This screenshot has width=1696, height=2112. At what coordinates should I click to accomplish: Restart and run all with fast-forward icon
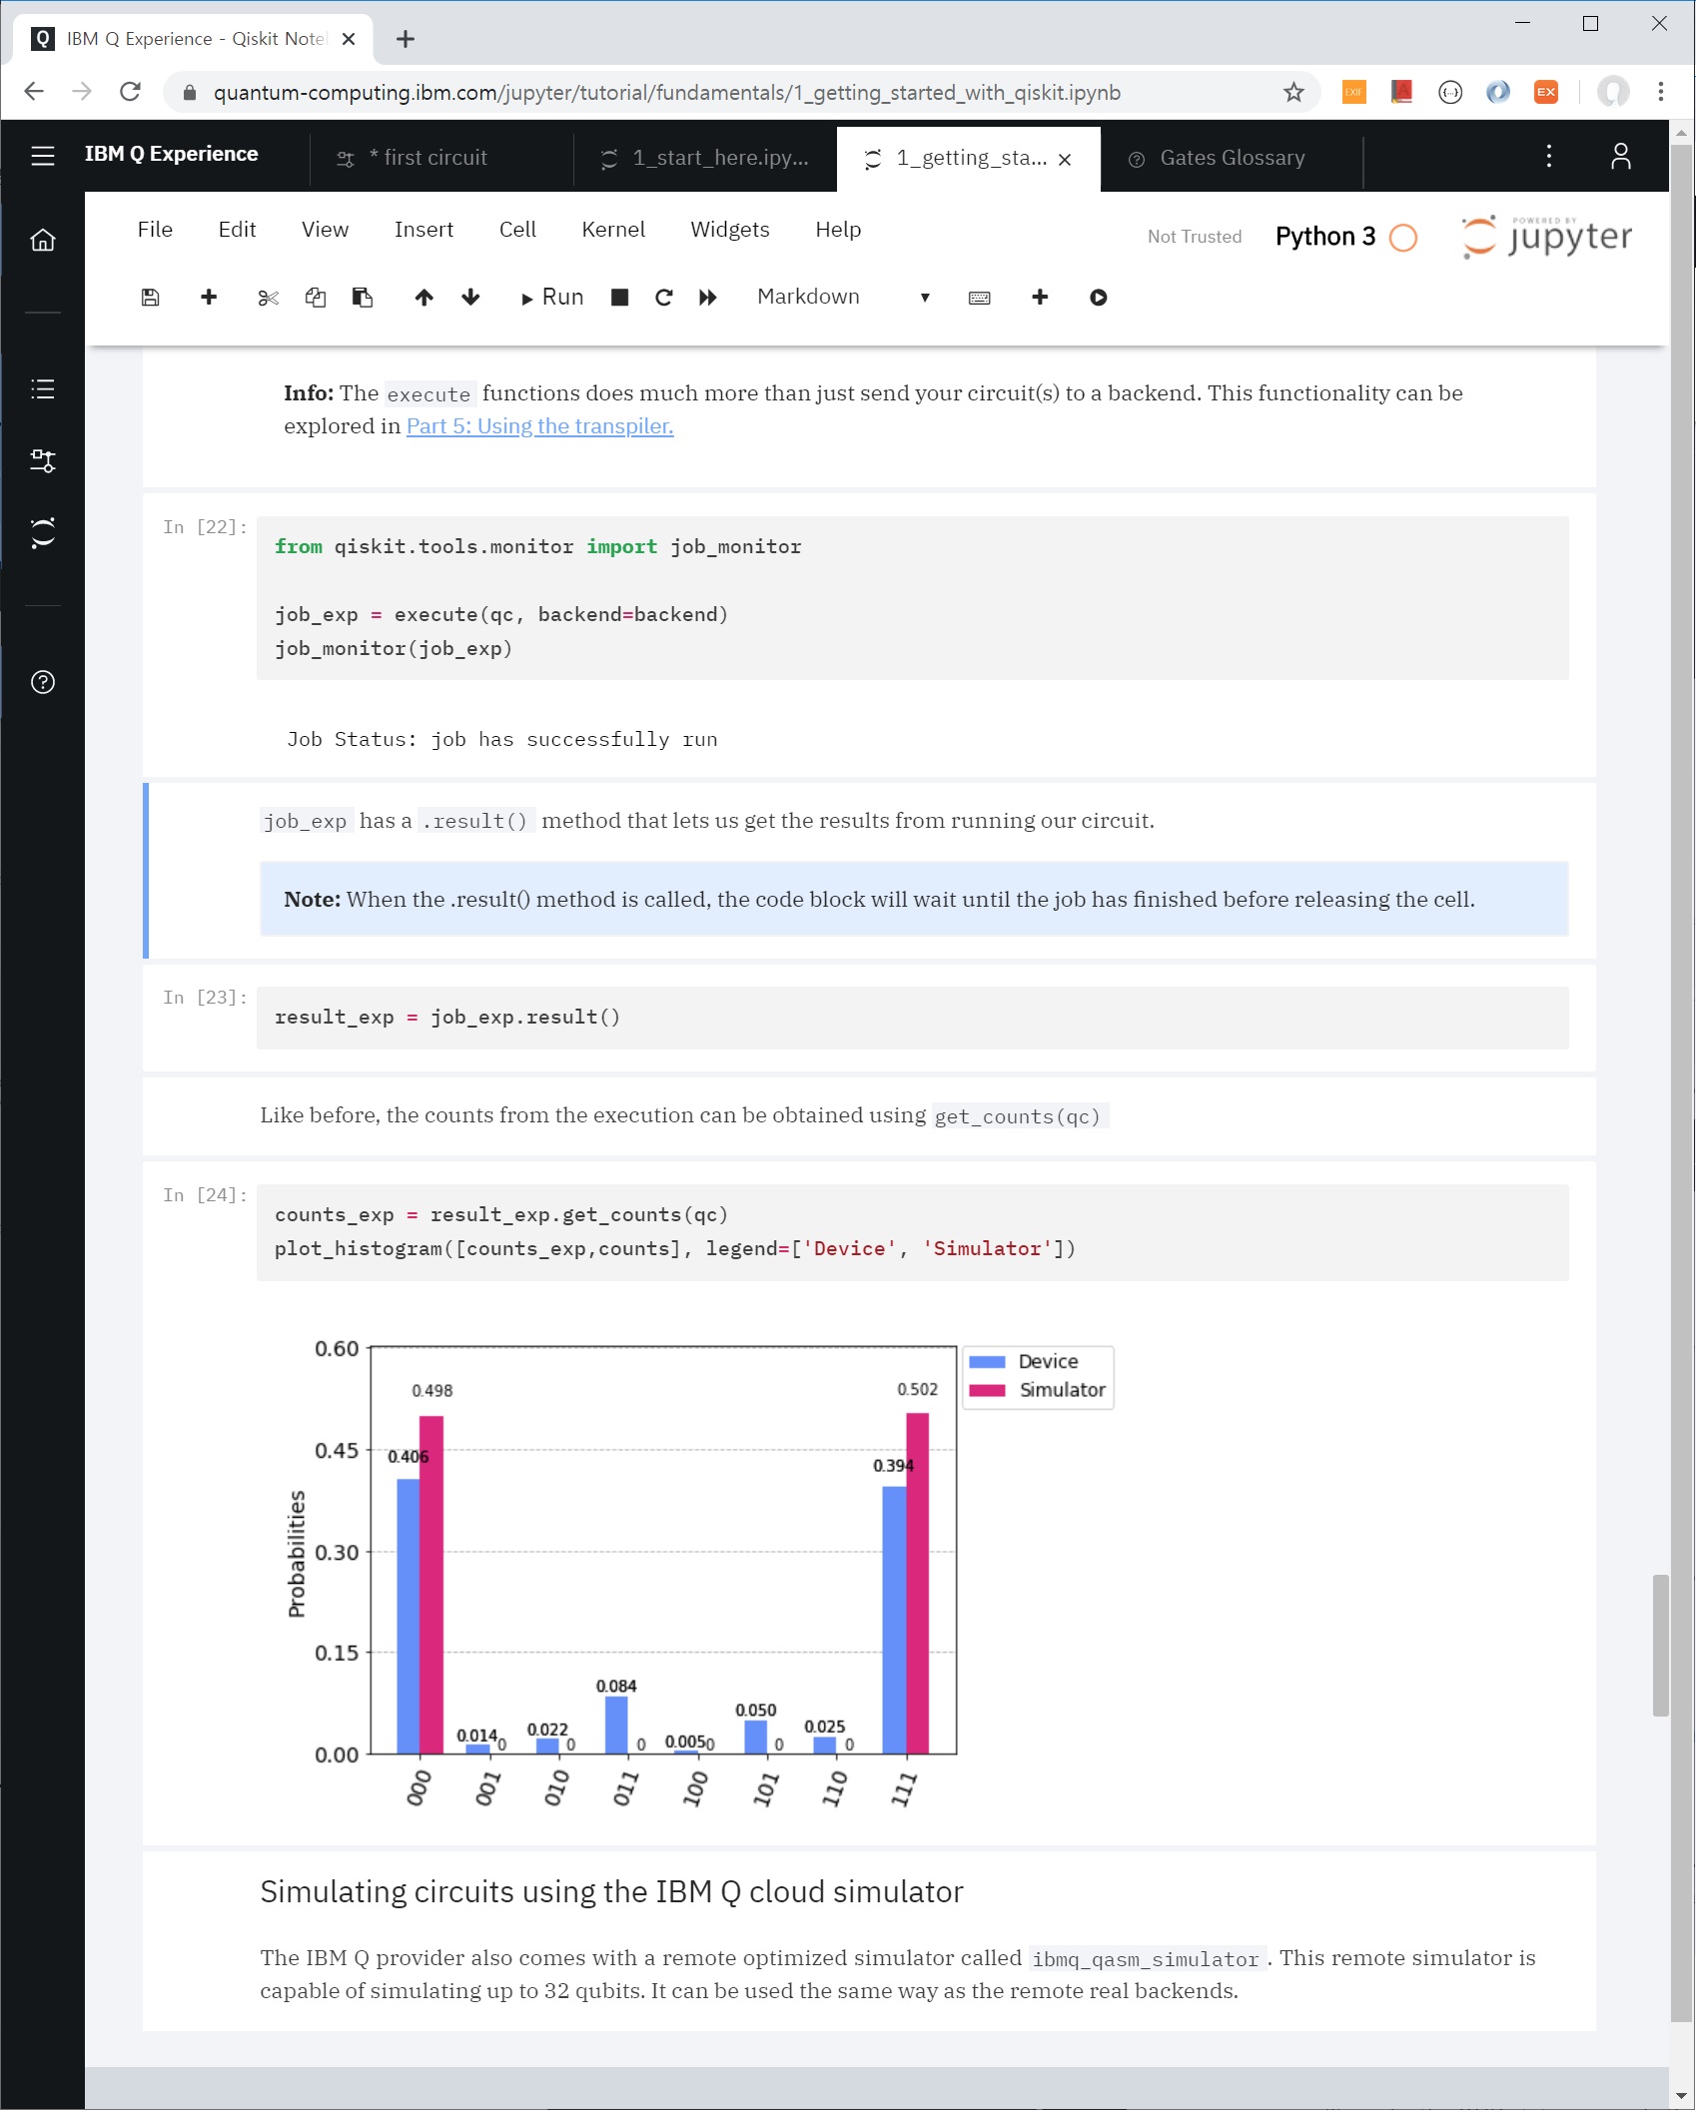tap(708, 298)
